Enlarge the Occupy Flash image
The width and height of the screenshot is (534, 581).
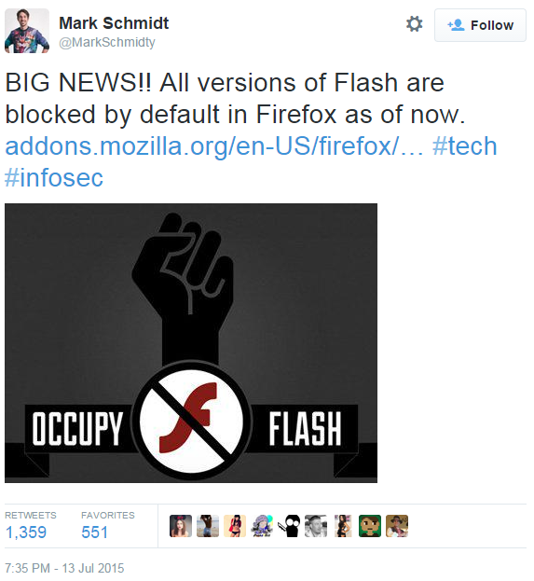point(191,343)
